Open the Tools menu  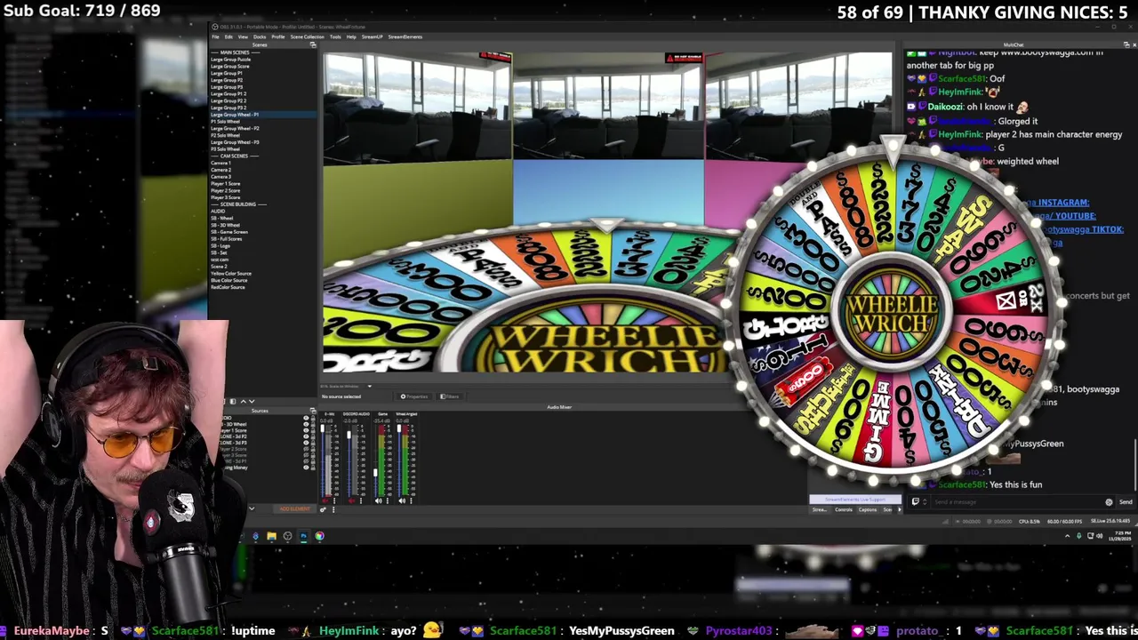point(335,37)
